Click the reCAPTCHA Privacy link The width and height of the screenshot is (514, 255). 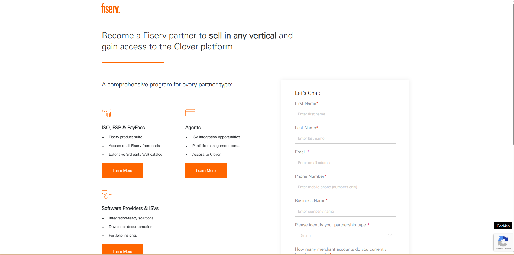[x=499, y=249]
